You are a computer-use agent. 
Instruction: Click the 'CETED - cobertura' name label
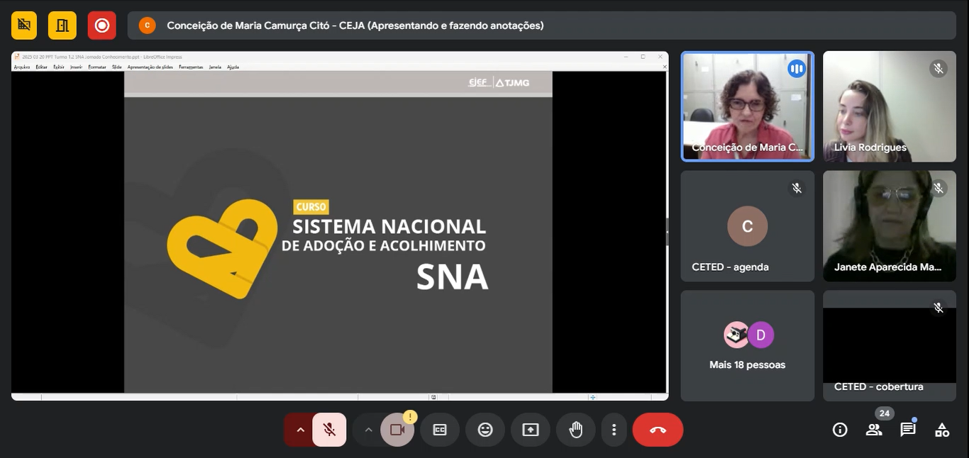coord(879,387)
